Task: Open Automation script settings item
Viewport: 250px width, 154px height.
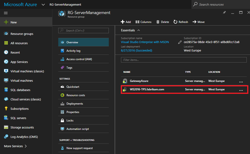Action: pyautogui.click(x=83, y=129)
